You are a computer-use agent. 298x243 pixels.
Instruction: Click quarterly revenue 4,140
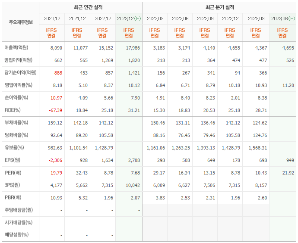click(209, 48)
